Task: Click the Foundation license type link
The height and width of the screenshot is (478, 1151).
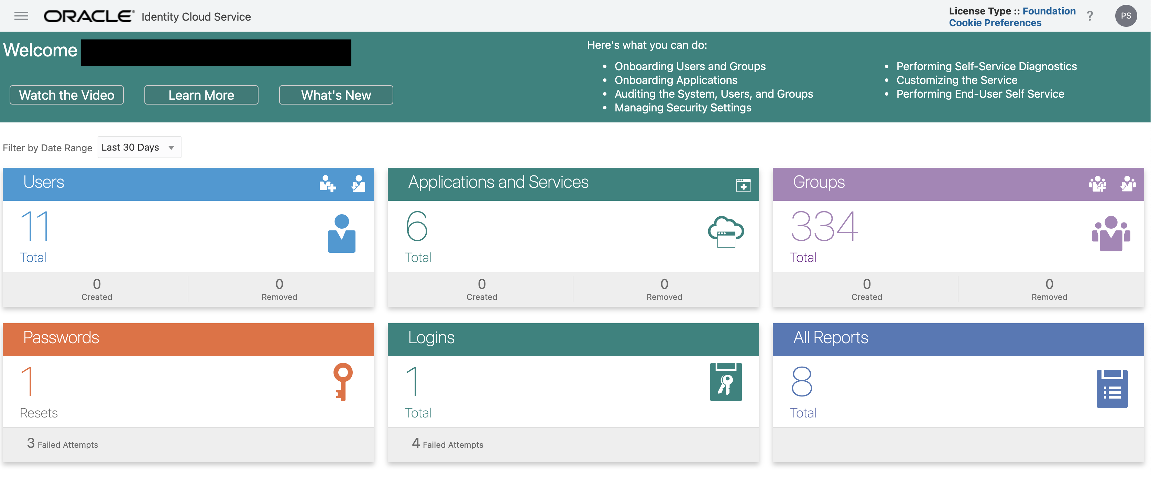Action: 1049,11
